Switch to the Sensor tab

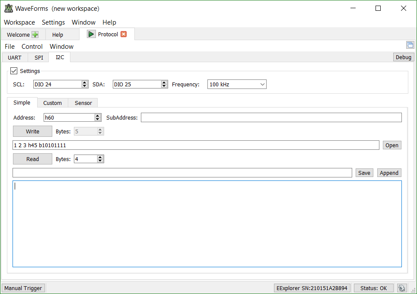click(83, 103)
